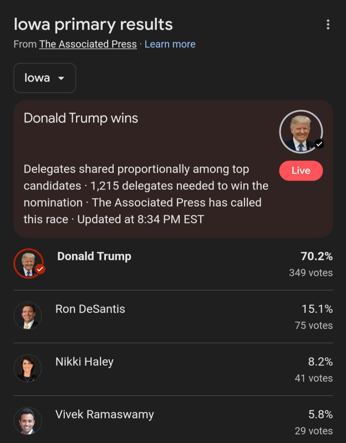Viewport: 346px width, 443px height.
Task: Click the avatar beside Nikki Haley
Action: 28,369
